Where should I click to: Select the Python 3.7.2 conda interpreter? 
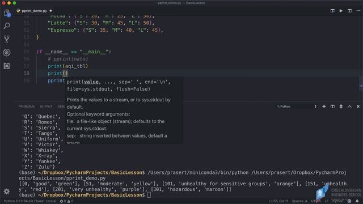pos(30,201)
